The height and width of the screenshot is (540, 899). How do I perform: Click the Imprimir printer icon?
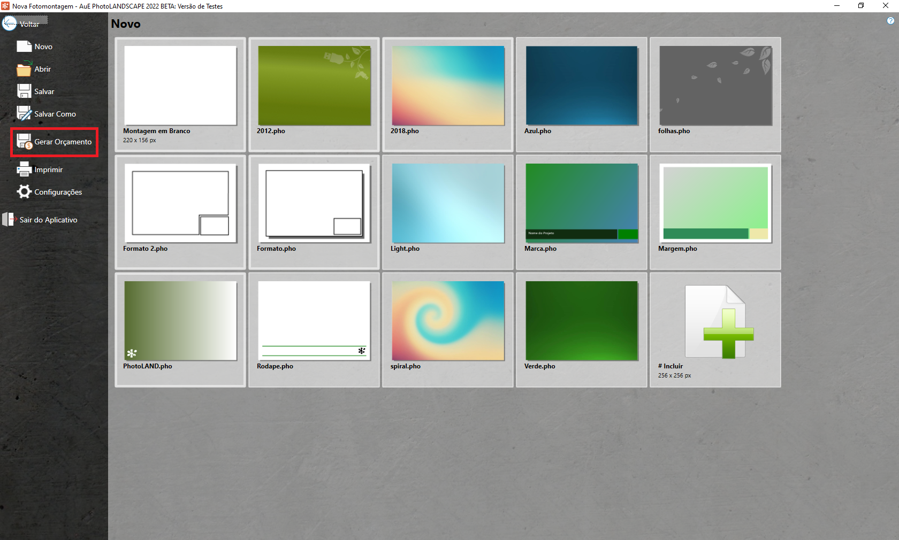(x=24, y=169)
